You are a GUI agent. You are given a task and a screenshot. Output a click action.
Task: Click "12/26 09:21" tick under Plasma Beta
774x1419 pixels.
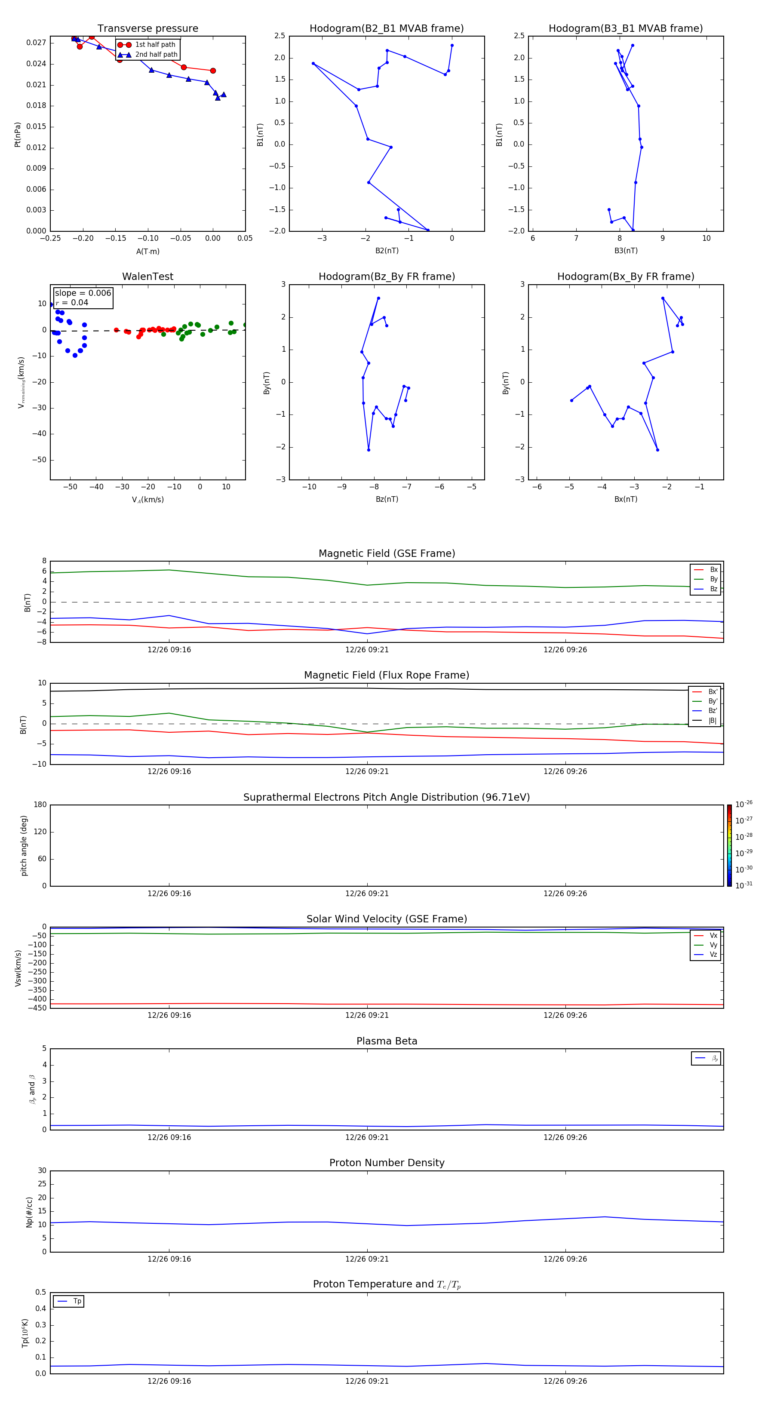pyautogui.click(x=367, y=1137)
